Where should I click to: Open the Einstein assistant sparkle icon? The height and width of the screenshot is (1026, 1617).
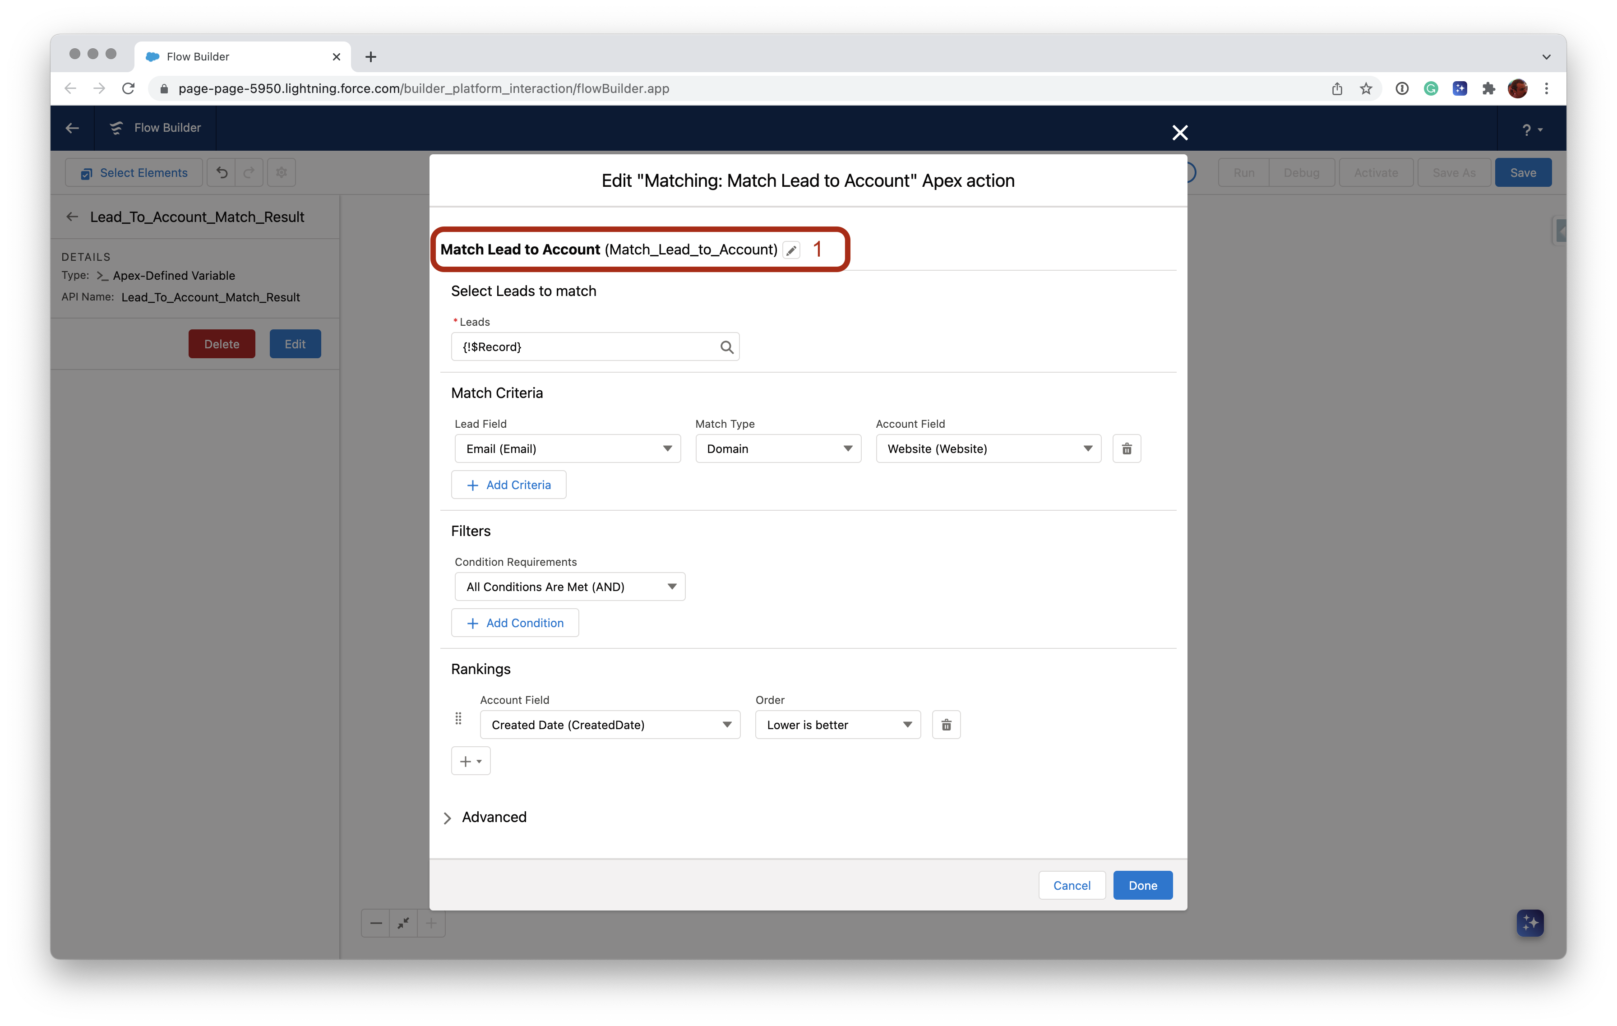(x=1530, y=923)
